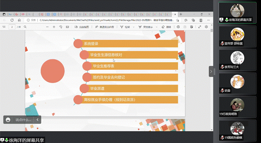Fit the PDF page to width
The width and height of the screenshot is (261, 143).
point(67,27)
